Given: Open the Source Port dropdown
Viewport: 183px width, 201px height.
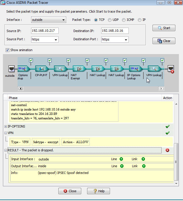Looking at the screenshot, I should coord(45,39).
